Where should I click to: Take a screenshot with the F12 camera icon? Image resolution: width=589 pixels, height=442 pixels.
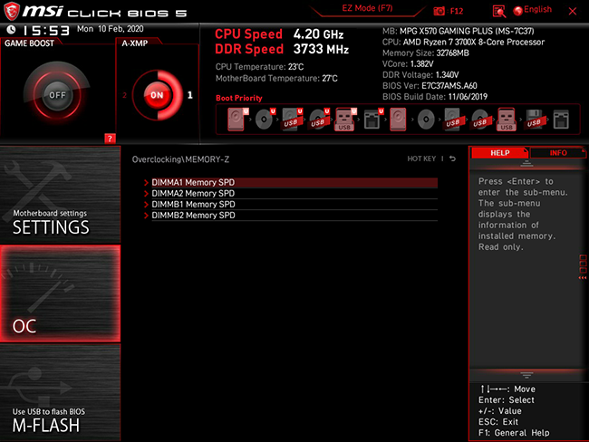pos(439,11)
